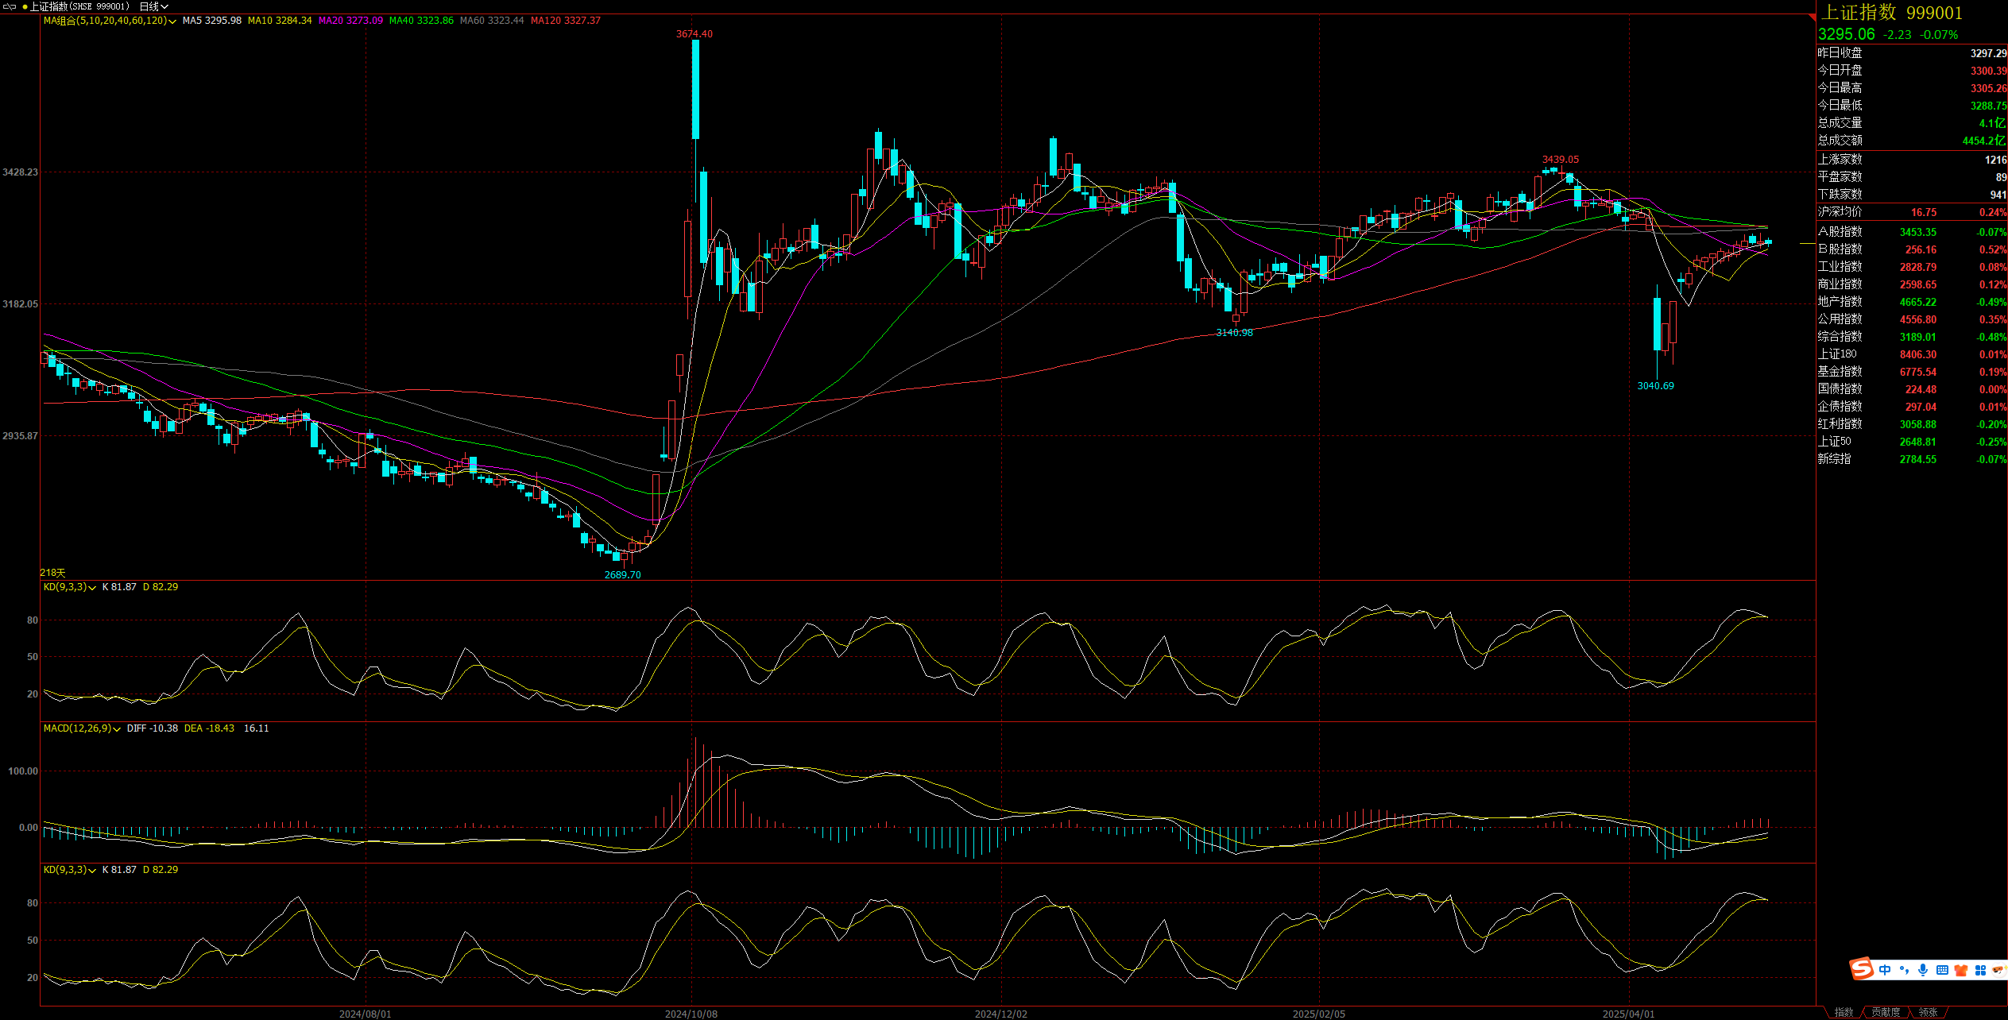Click the yellow dot indicator before 上证指数

pyautogui.click(x=25, y=6)
